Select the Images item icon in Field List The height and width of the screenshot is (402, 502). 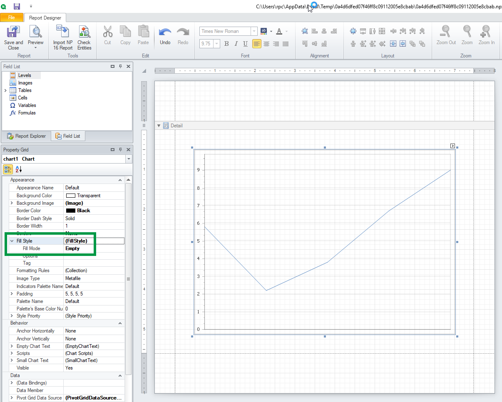[13, 83]
